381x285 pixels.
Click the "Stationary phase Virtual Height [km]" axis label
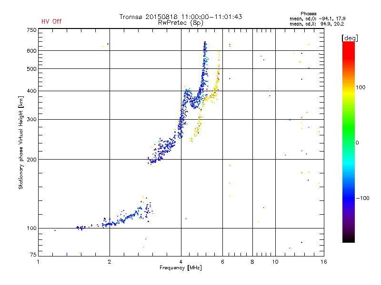click(x=21, y=143)
